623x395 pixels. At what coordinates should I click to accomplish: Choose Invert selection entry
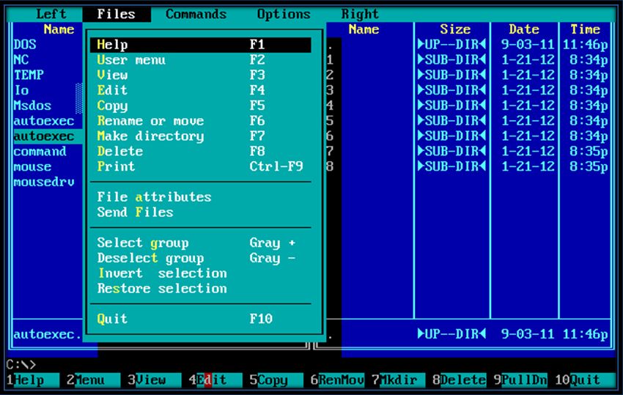pos(201,273)
